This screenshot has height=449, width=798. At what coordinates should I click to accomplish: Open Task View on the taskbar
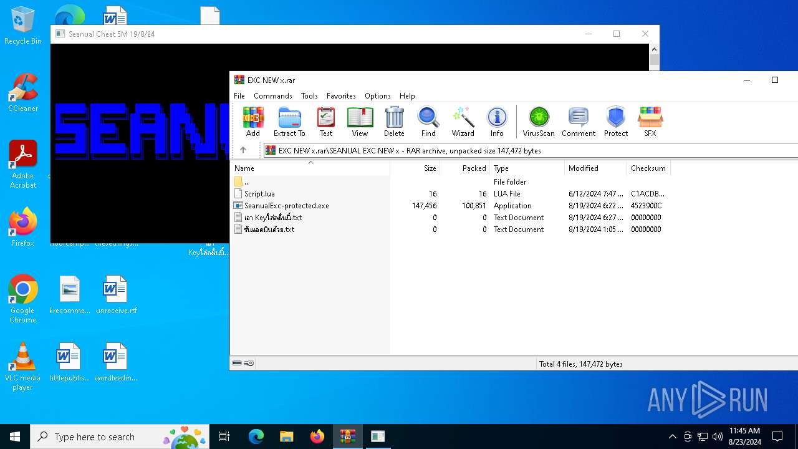(224, 437)
